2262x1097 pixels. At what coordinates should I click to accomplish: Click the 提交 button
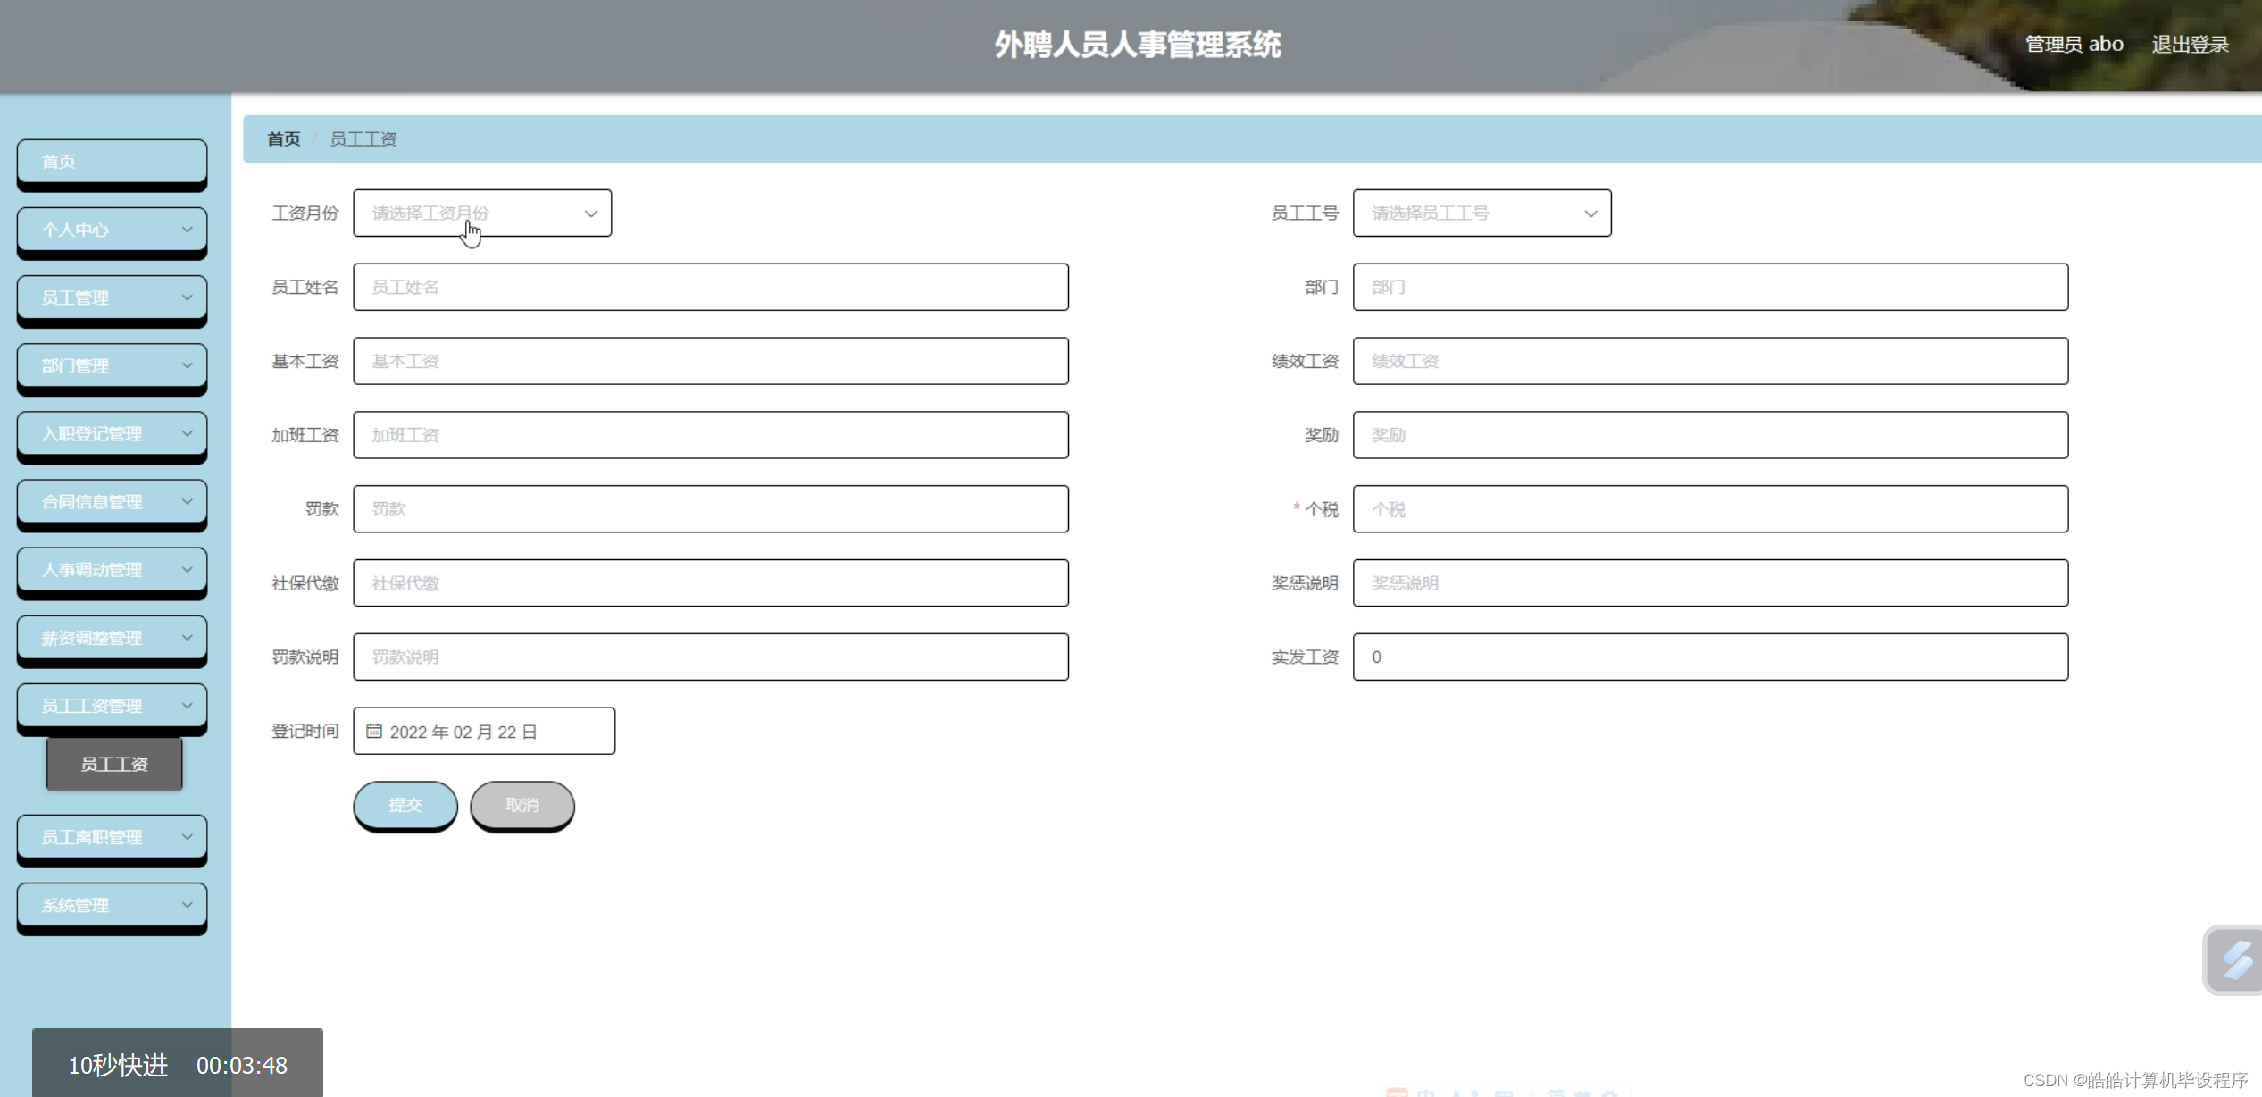pos(405,805)
